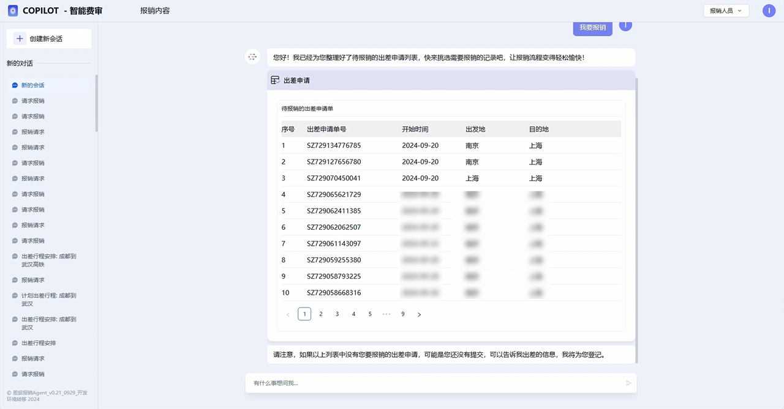Select application row SZ729062411385
The image size is (784, 409).
451,211
